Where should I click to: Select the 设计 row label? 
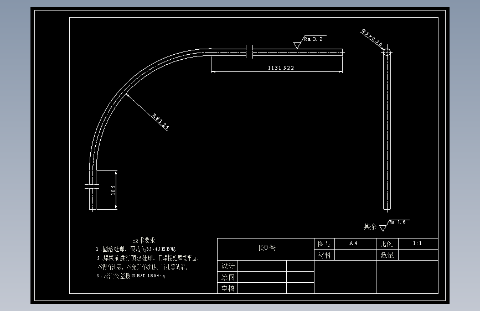point(228,266)
